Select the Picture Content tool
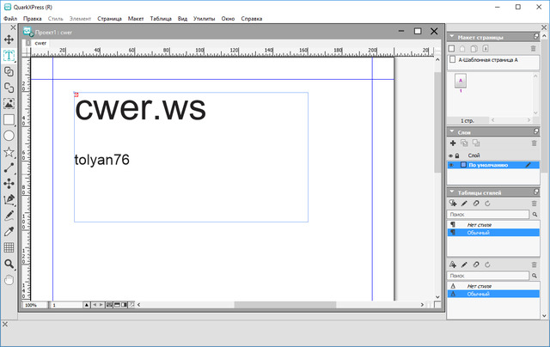550x347 pixels. click(9, 103)
